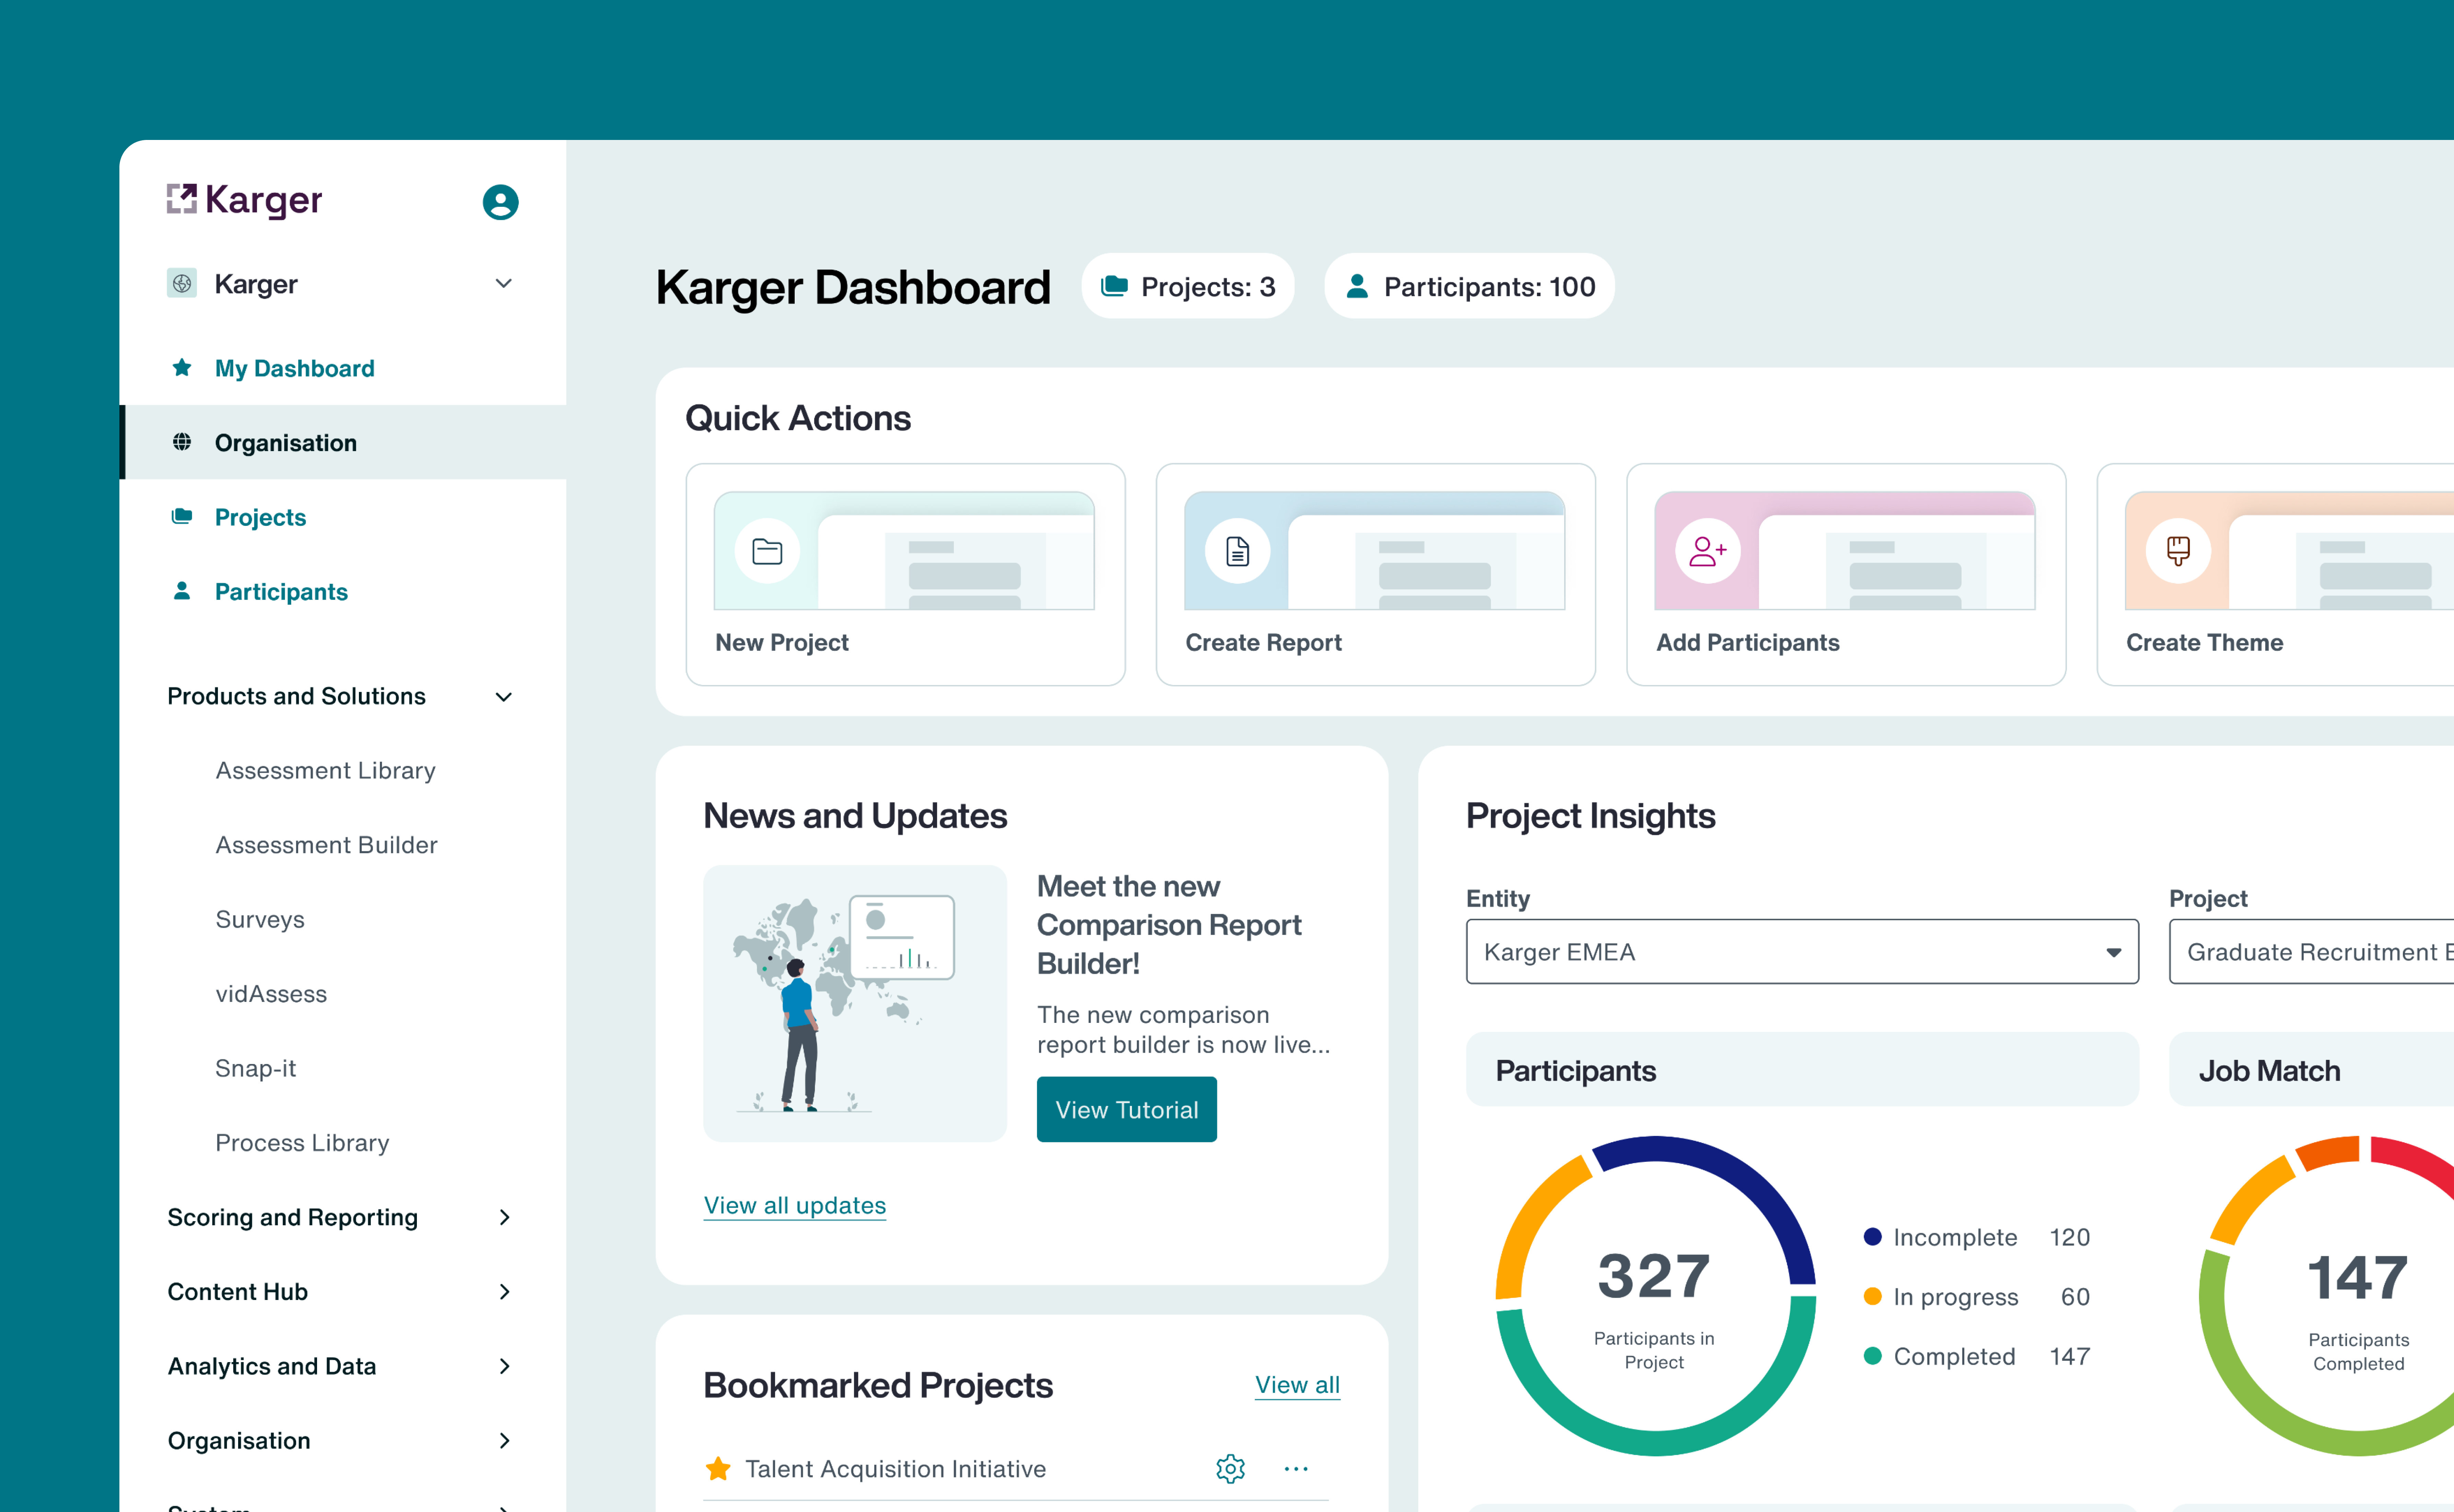Image resolution: width=2454 pixels, height=1512 pixels.
Task: Click the folder icon on New Project card
Action: click(x=767, y=551)
